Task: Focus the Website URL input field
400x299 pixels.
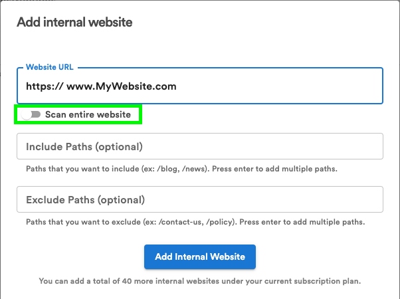Action: point(199,86)
